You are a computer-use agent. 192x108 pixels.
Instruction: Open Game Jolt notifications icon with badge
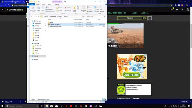click(x=172, y=9)
